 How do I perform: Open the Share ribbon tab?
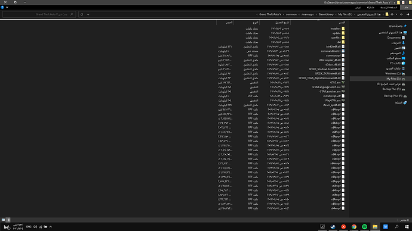(x=370, y=7)
